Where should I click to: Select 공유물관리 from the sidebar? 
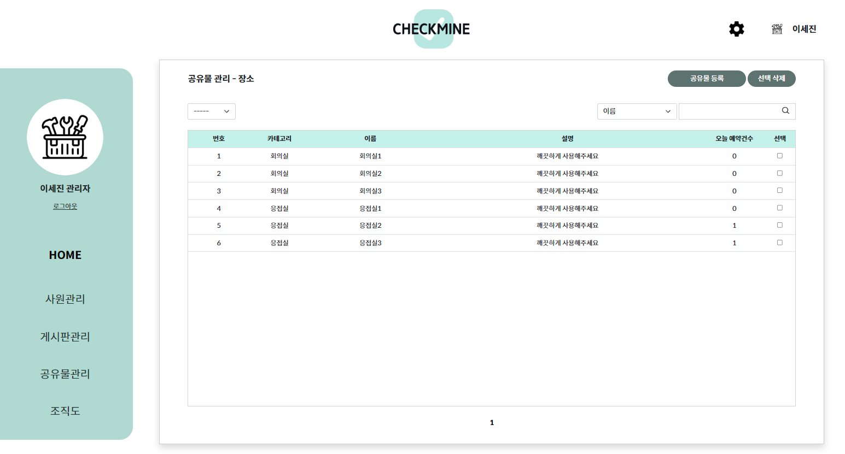(x=65, y=374)
